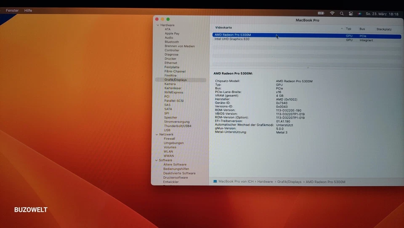Image resolution: width=404 pixels, height=228 pixels.
Task: Select FireWire in the sidebar
Action: click(170, 75)
